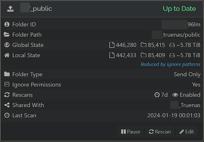The image size is (204, 142).
Task: Click the open-folder icon next to Folder Path
Action: click(7, 35)
